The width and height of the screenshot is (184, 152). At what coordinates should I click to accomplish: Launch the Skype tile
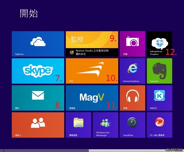point(38,71)
